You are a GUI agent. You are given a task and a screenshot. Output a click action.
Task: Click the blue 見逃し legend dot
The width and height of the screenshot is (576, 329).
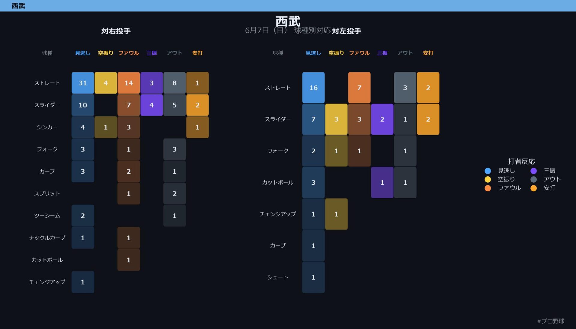click(488, 171)
